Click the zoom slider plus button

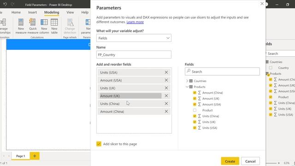[279, 163]
